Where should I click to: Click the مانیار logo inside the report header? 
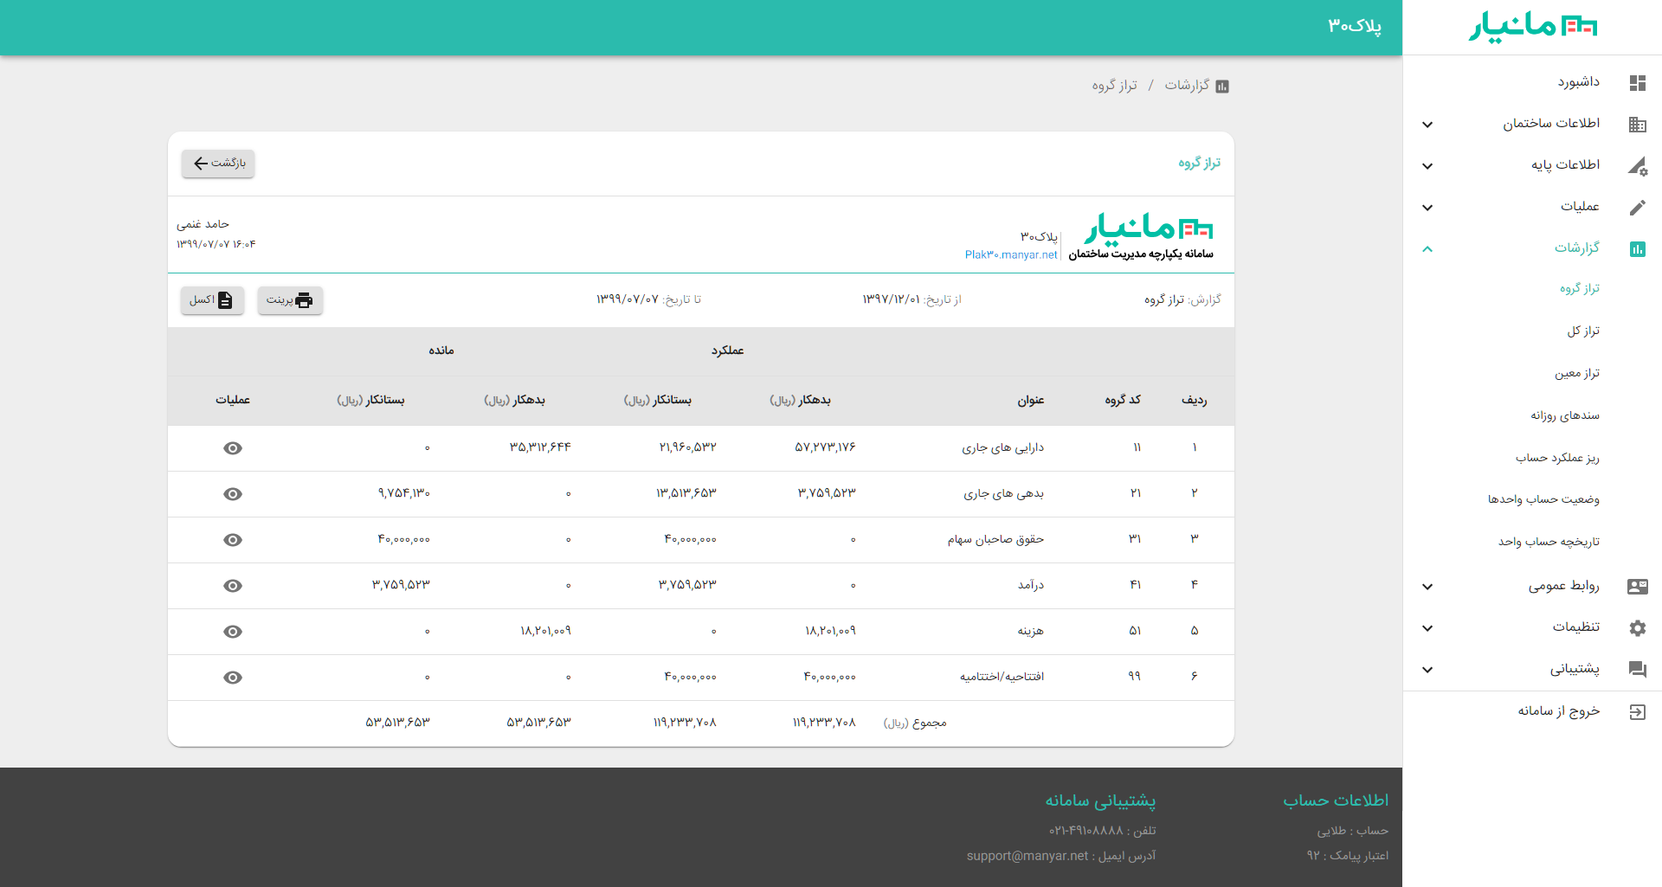1149,228
